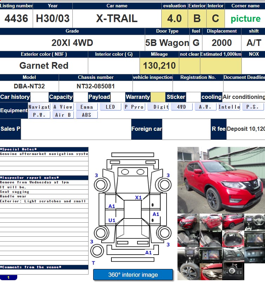Viewport: 265px width, 290px height.
Task: Click the green 'picture' link
Action: (246, 19)
